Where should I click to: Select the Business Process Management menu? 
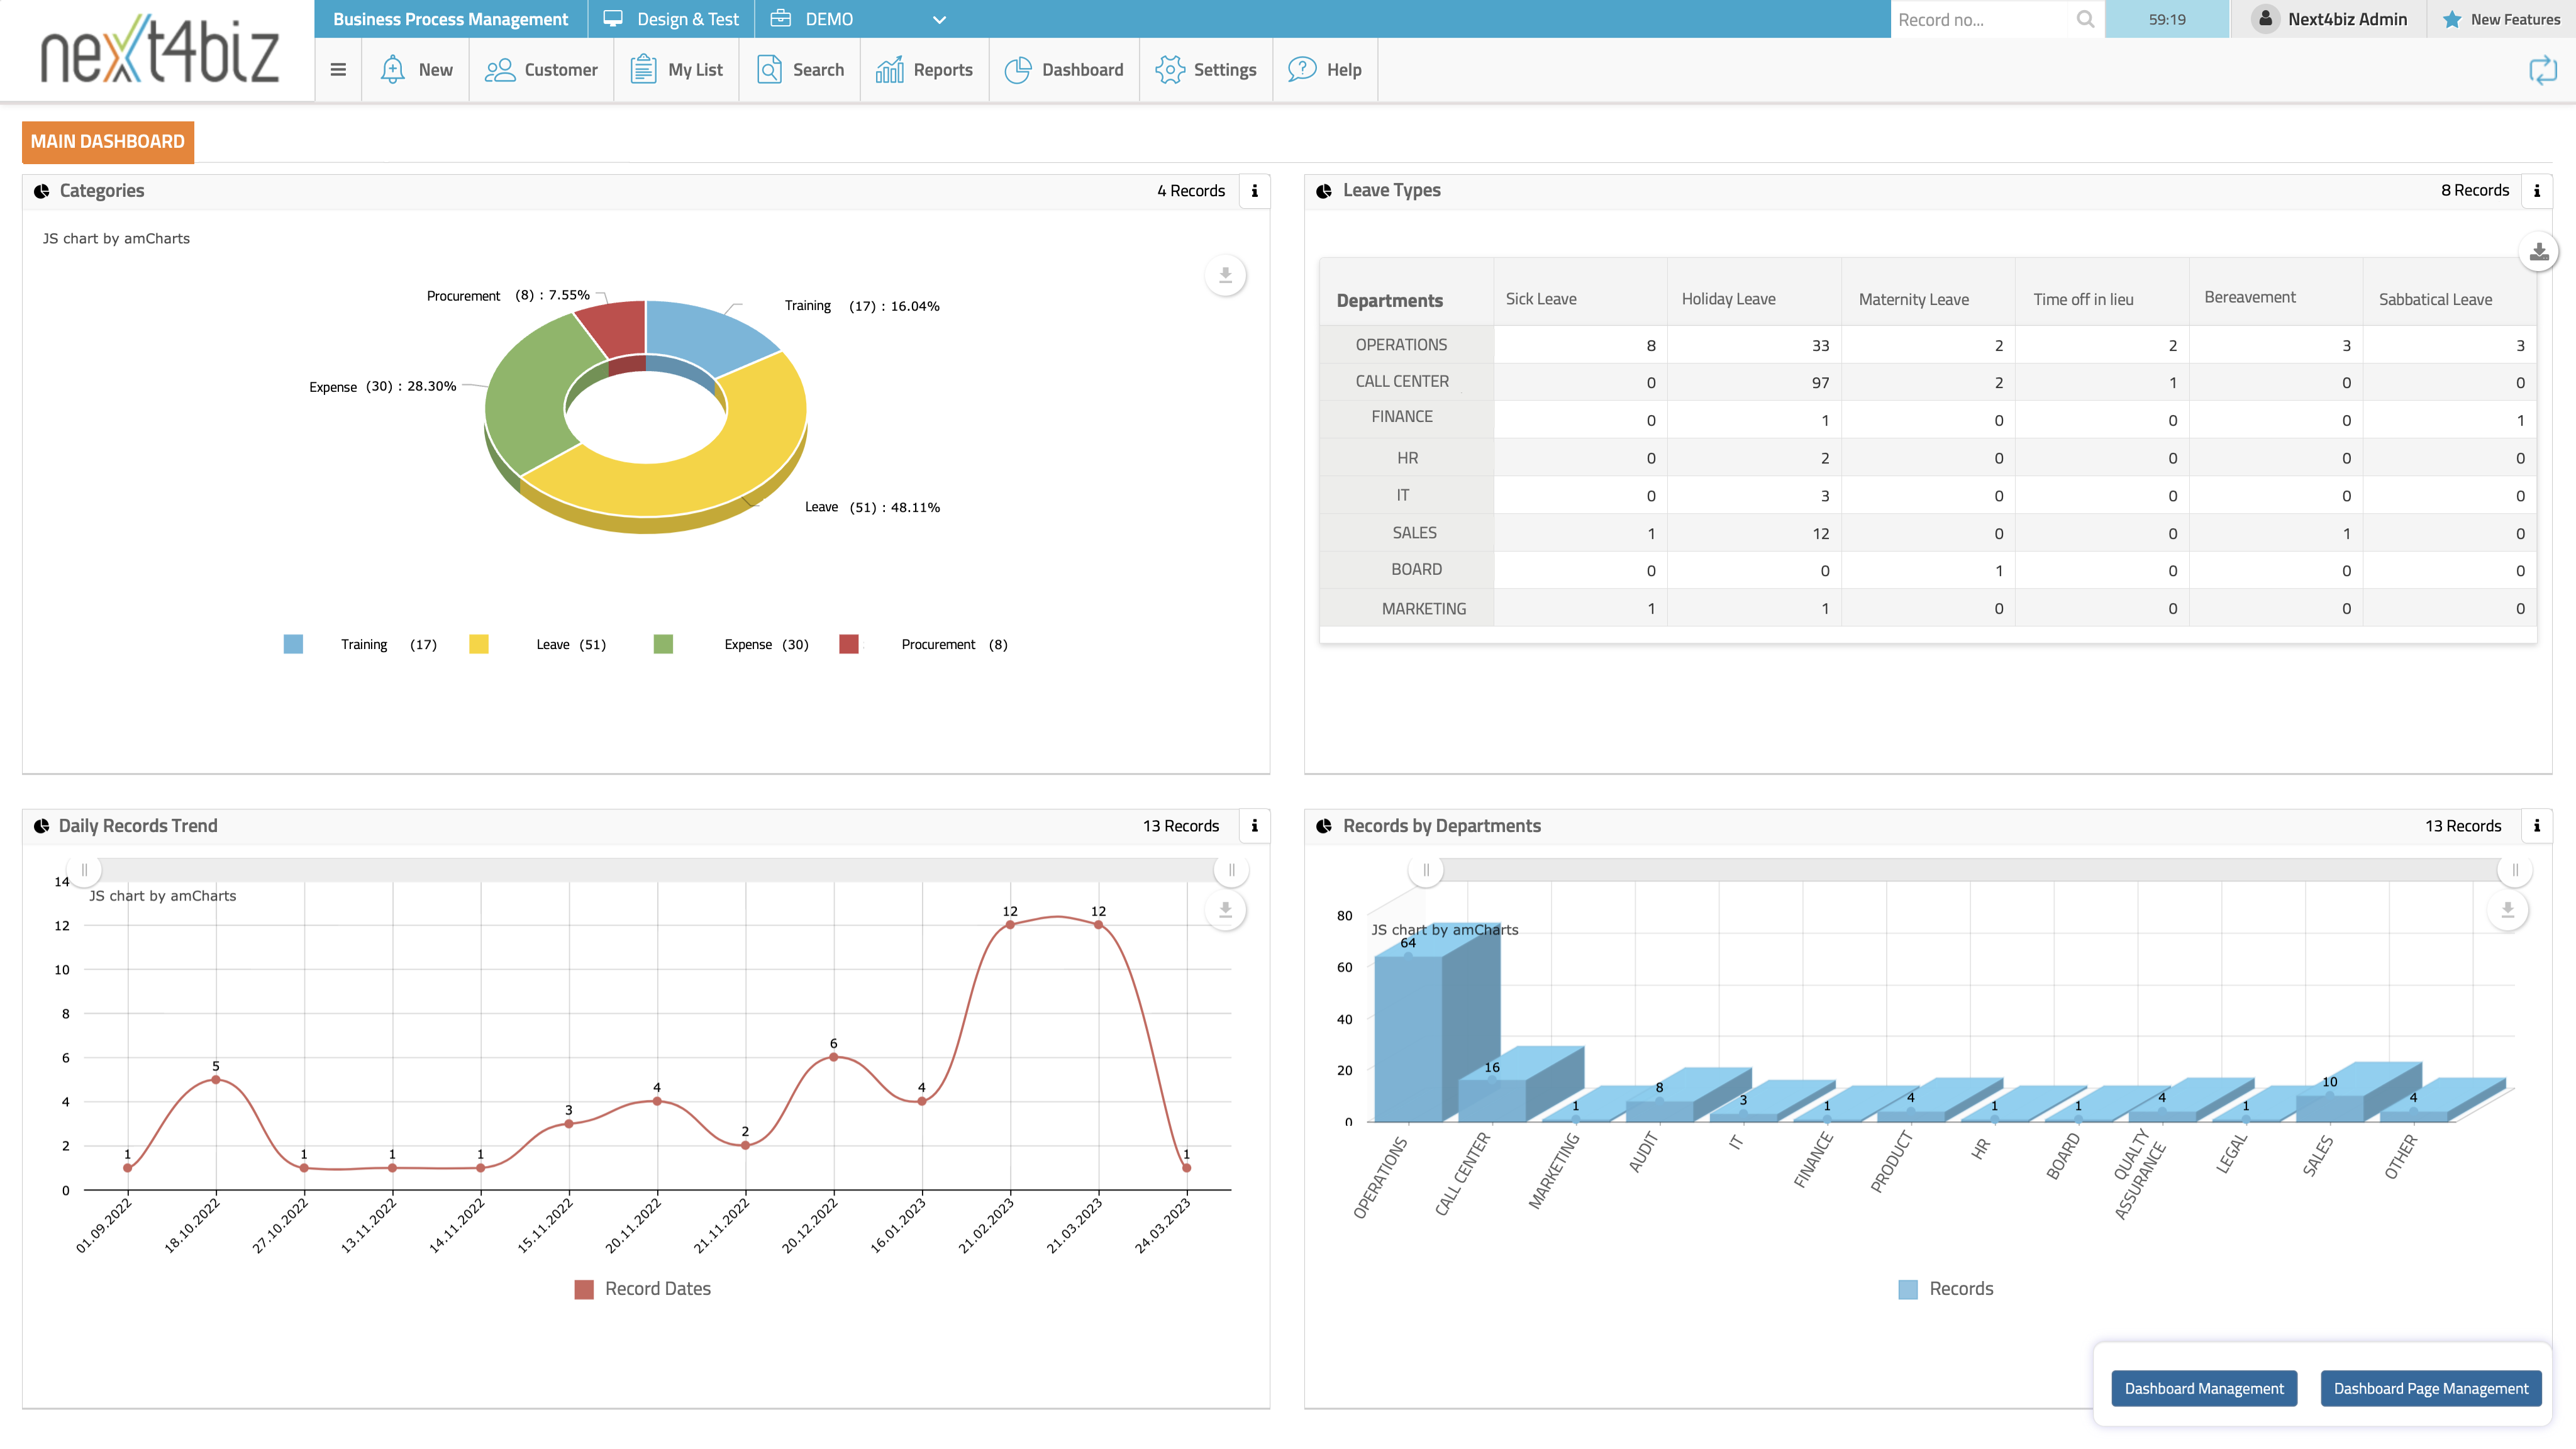pyautogui.click(x=449, y=18)
